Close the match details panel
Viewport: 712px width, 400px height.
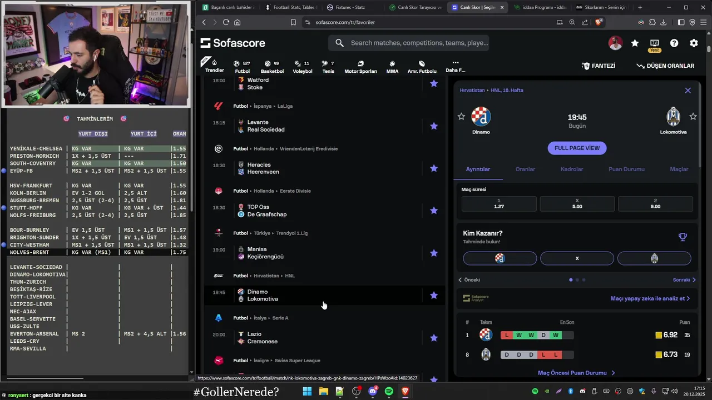tap(688, 91)
